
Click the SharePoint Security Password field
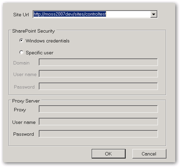point(98,86)
